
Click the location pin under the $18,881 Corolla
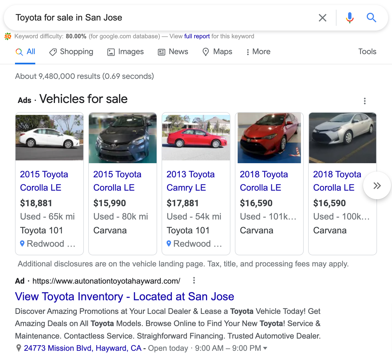[22, 244]
